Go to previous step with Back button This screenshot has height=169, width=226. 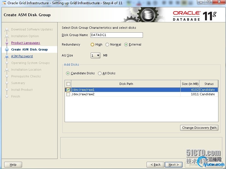click(x=156, y=165)
